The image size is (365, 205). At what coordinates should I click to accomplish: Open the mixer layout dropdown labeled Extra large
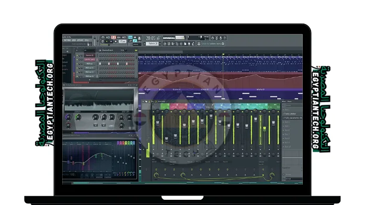point(162,101)
